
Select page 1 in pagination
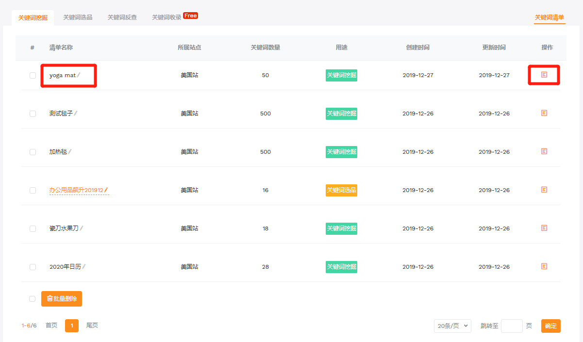pyautogui.click(x=72, y=326)
